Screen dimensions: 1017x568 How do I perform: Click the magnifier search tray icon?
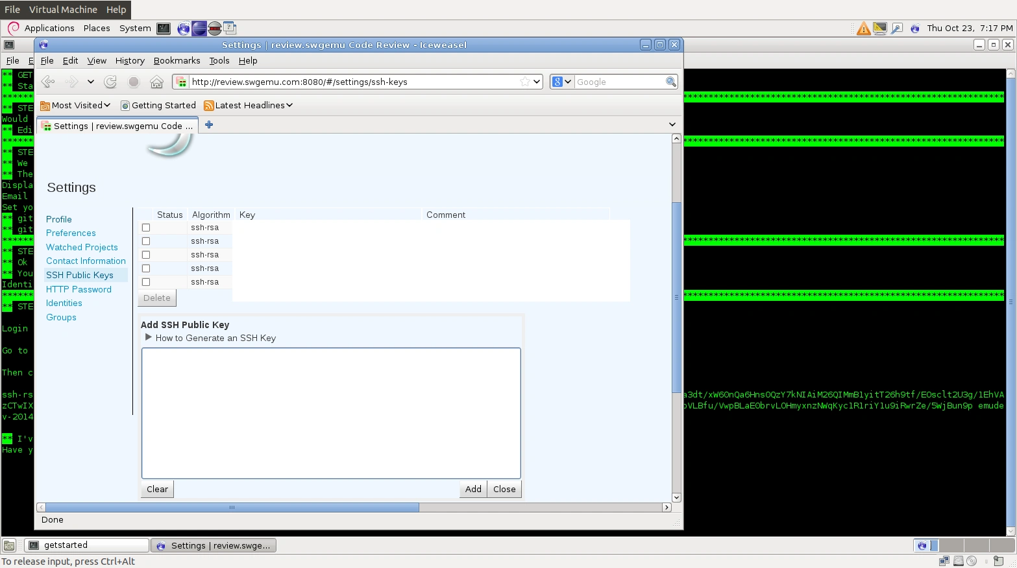pyautogui.click(x=897, y=29)
